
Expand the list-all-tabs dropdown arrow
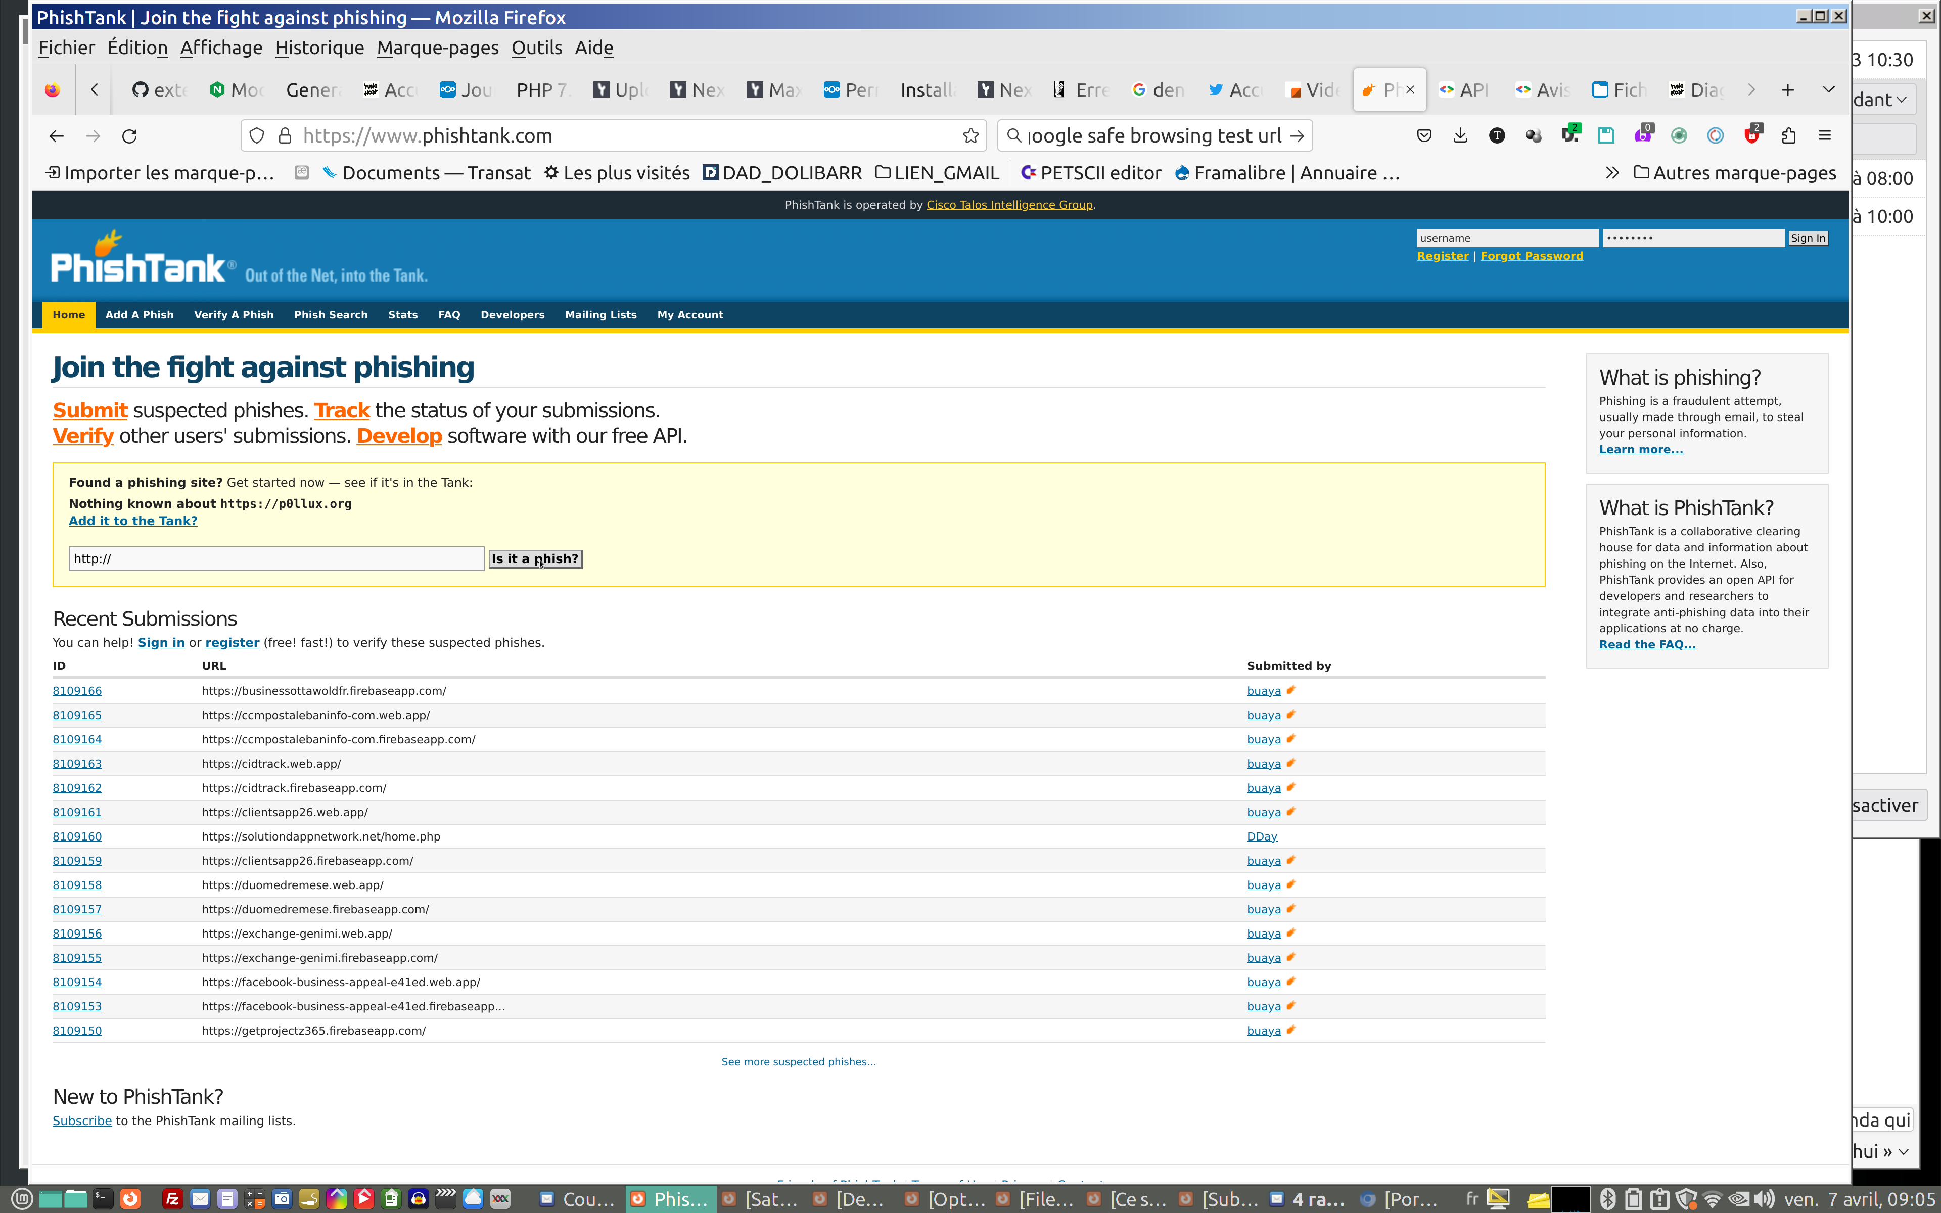click(1828, 90)
